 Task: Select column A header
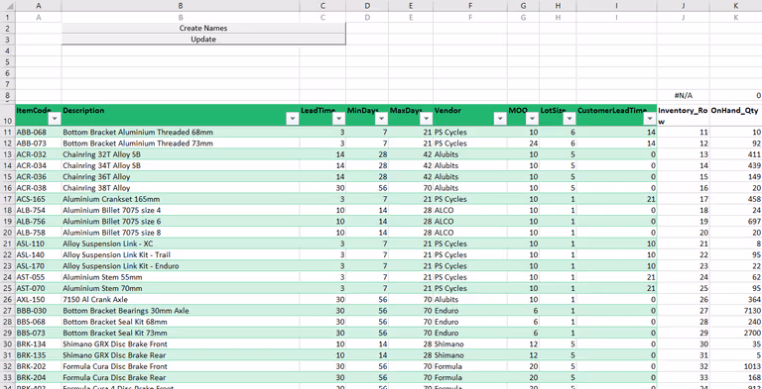click(x=39, y=6)
